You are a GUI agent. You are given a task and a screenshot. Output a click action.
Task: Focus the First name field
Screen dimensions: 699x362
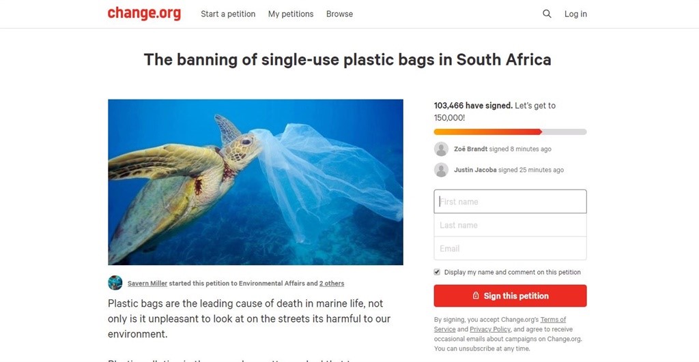[510, 202]
